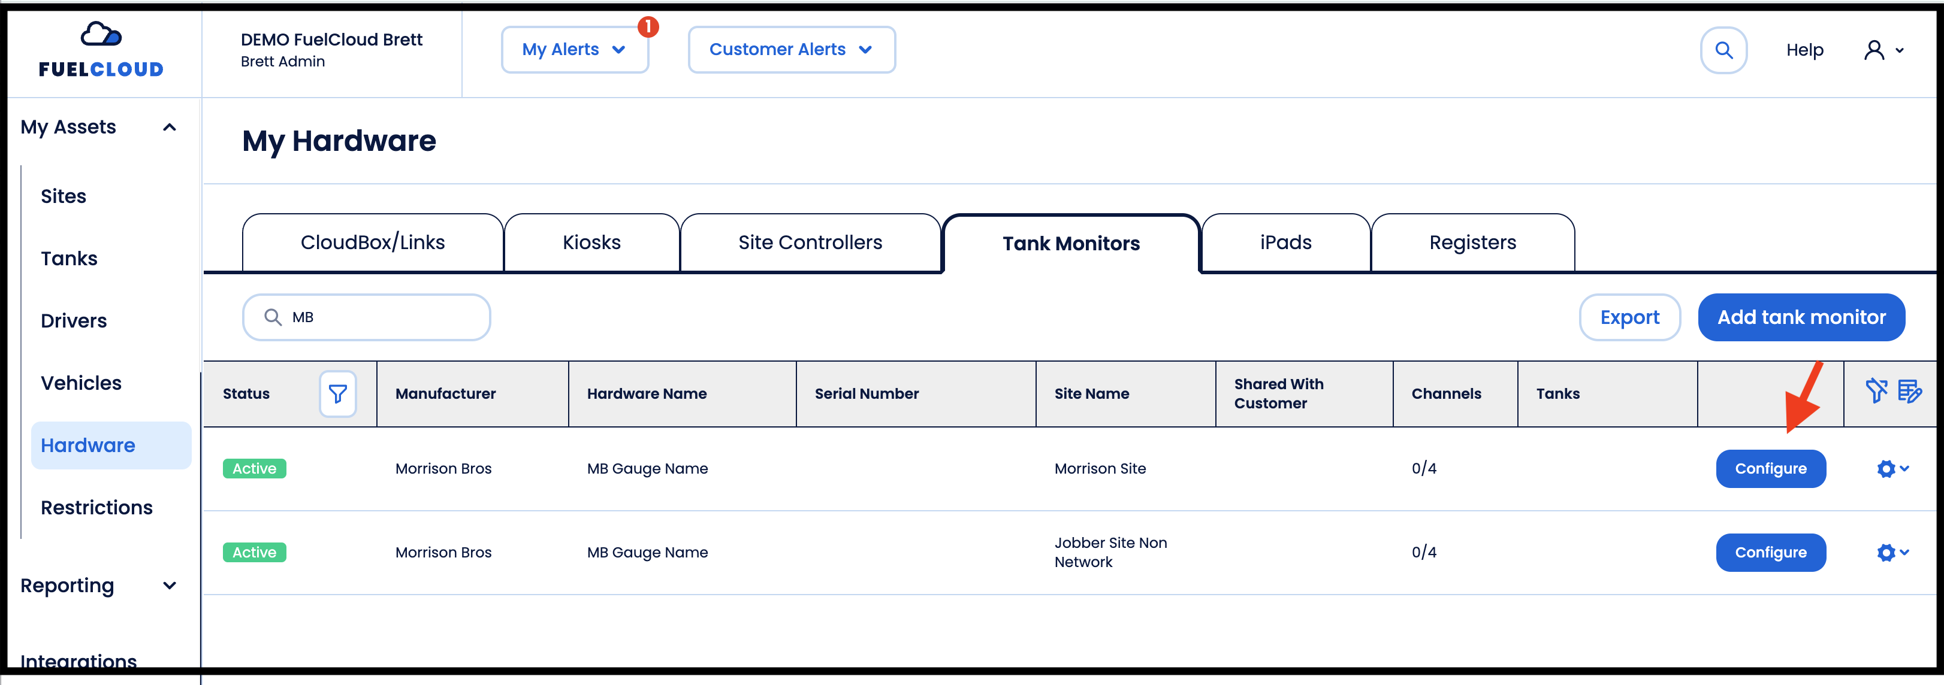Viewport: 1944px width, 685px height.
Task: Switch to the Site Controllers tab
Action: pos(811,242)
